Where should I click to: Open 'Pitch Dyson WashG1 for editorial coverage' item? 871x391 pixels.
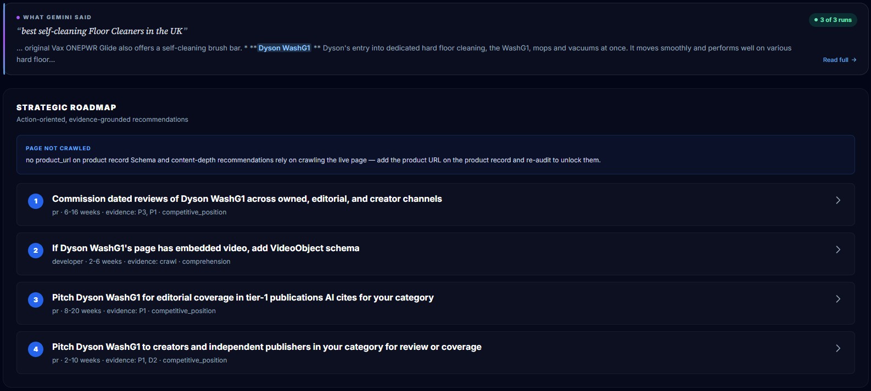pos(436,303)
